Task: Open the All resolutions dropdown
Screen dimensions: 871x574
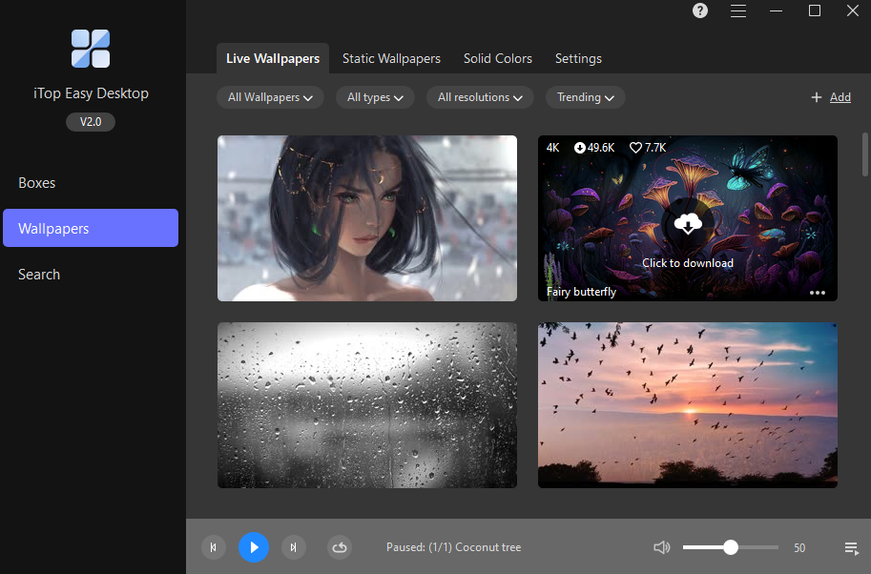Action: (x=480, y=97)
